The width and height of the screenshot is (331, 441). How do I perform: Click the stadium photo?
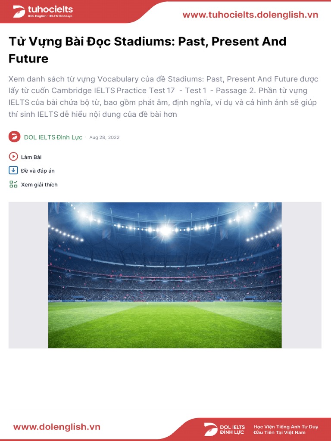[x=165, y=275]
